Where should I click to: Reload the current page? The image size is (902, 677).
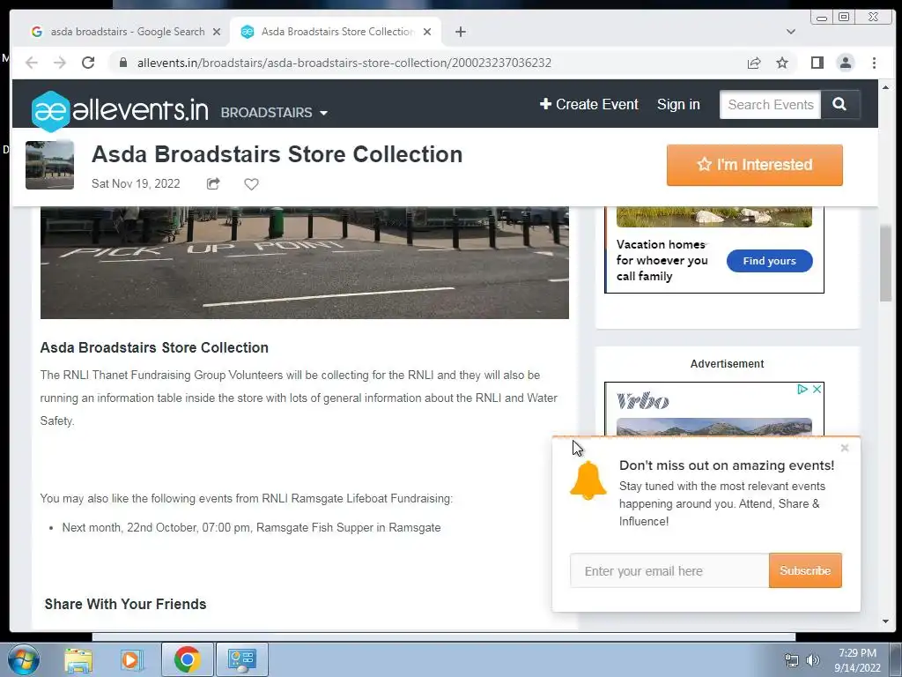[88, 63]
